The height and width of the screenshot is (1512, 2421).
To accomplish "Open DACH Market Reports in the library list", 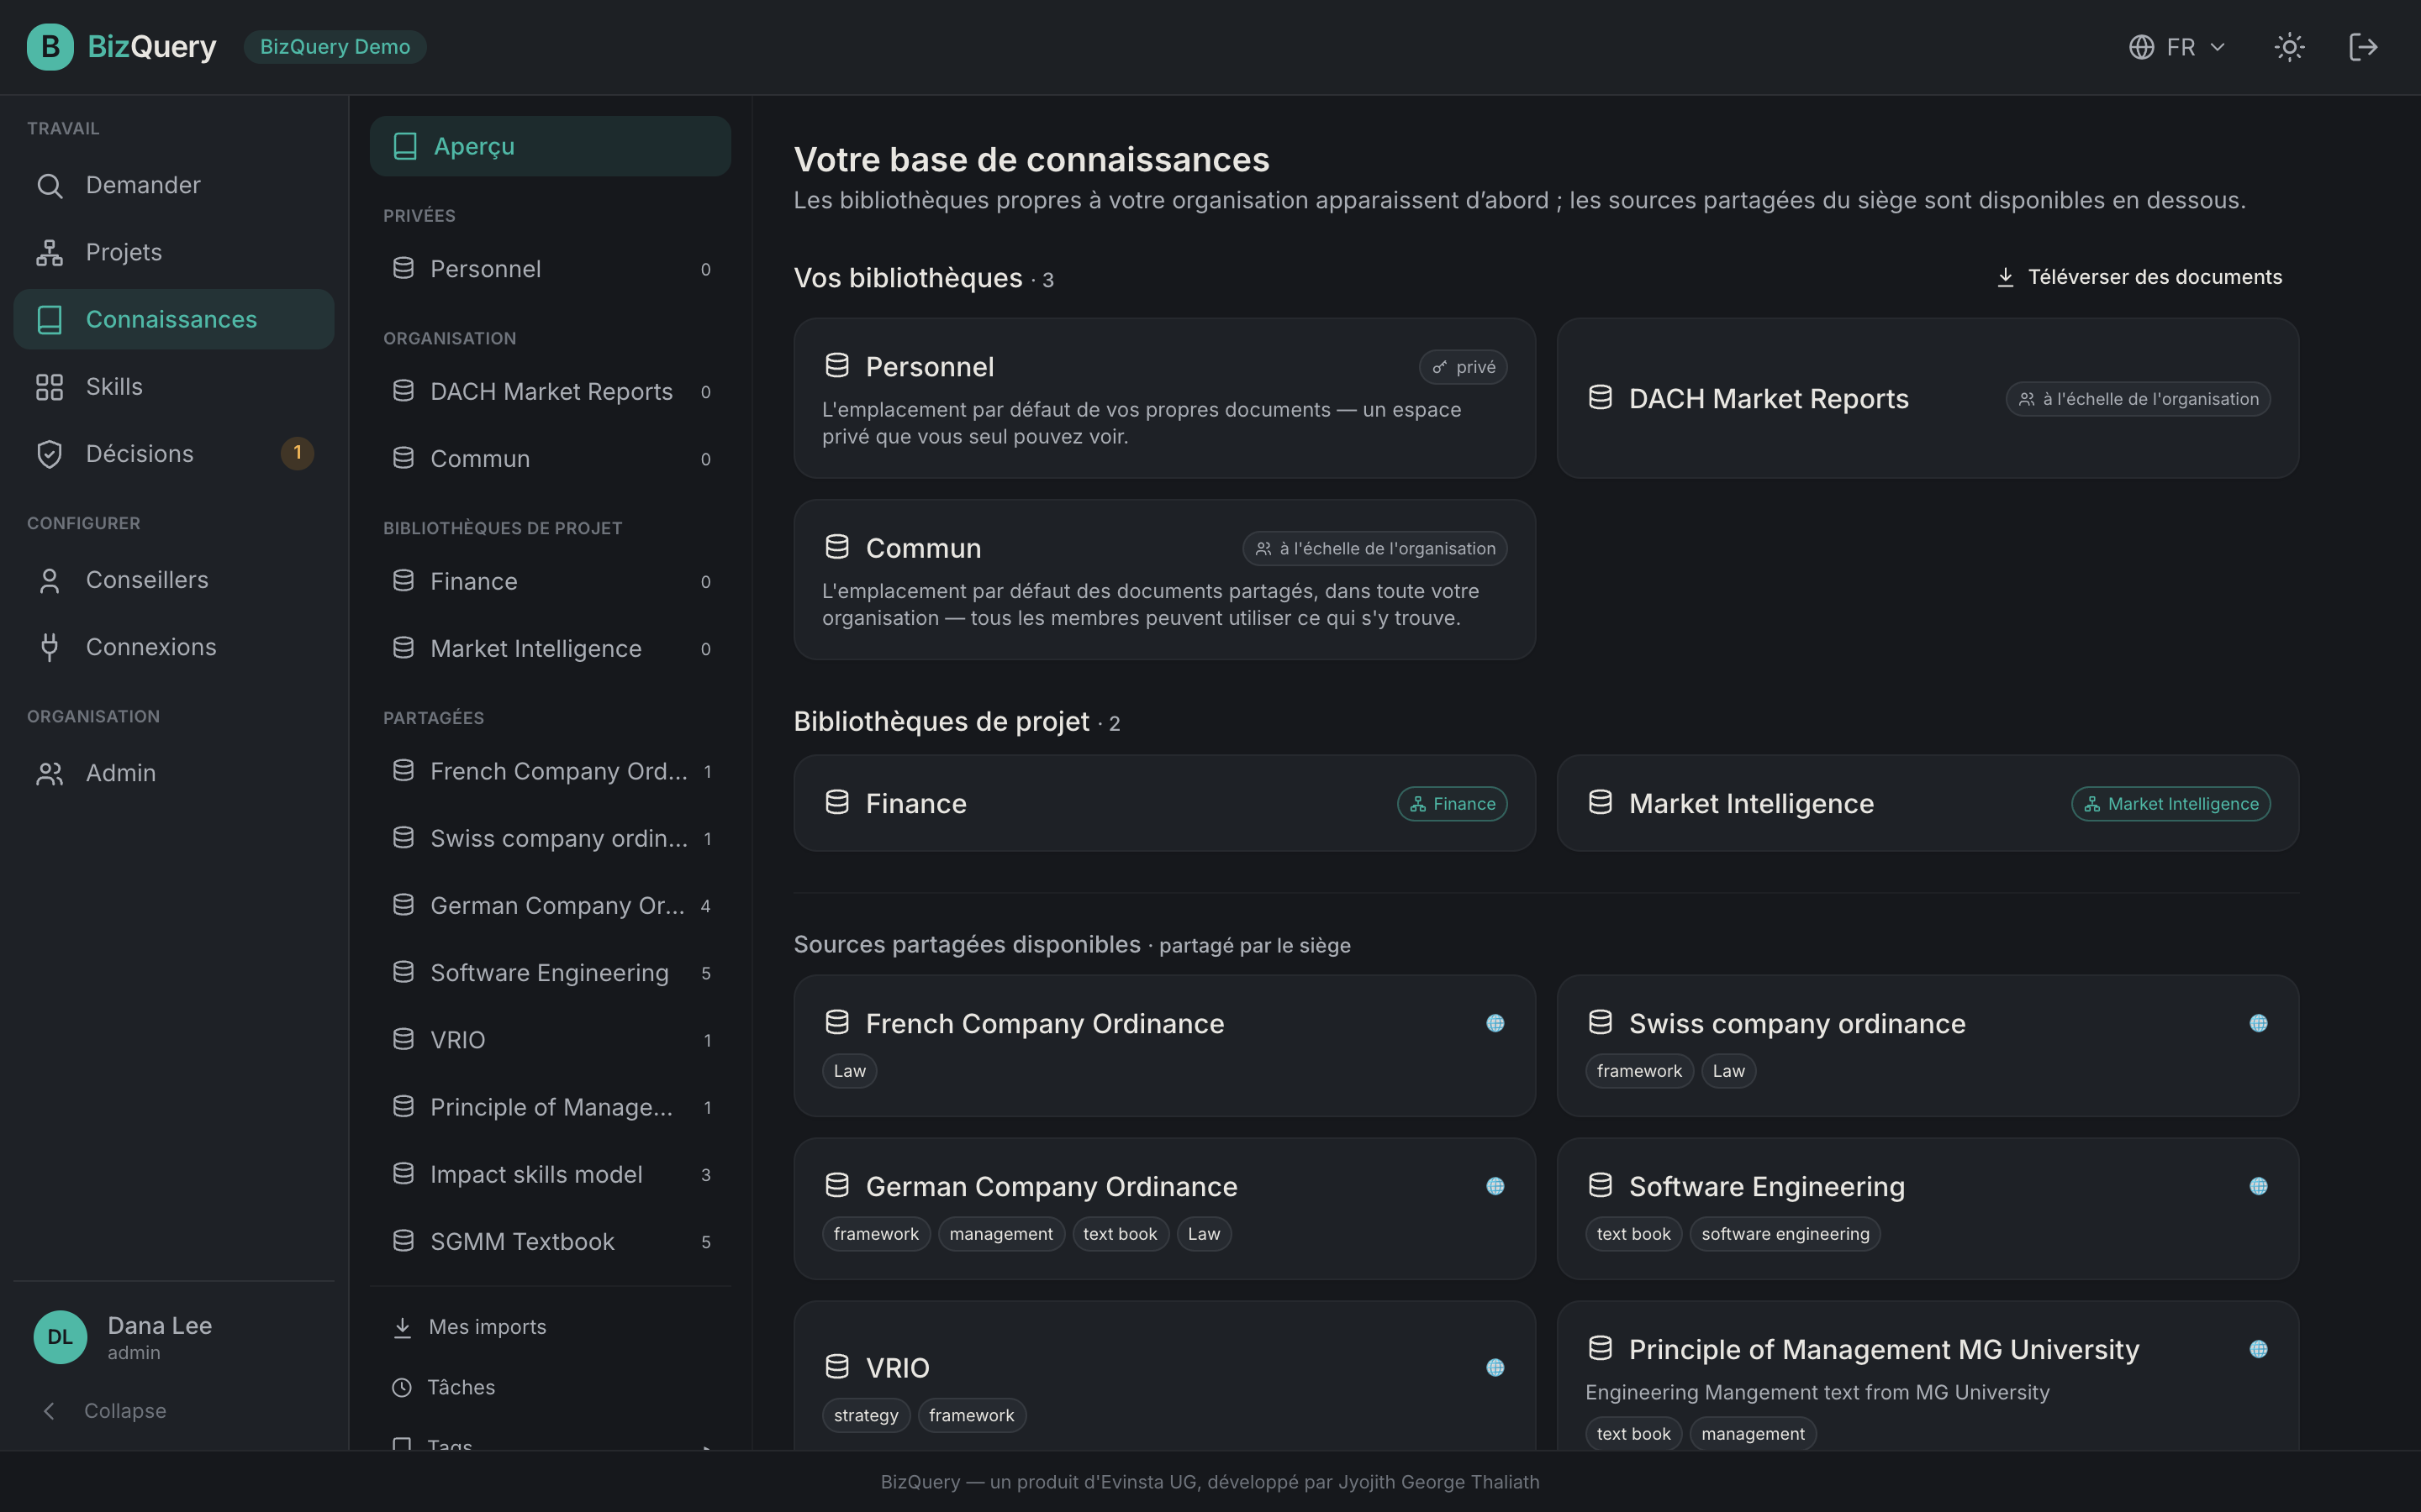I will point(551,392).
